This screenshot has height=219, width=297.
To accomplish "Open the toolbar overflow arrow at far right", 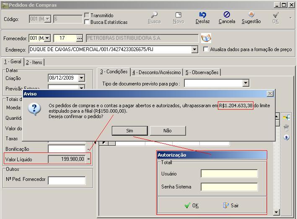I will click(x=291, y=18).
